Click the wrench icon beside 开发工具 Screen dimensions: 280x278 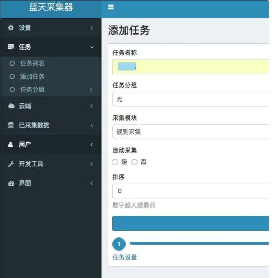point(11,164)
